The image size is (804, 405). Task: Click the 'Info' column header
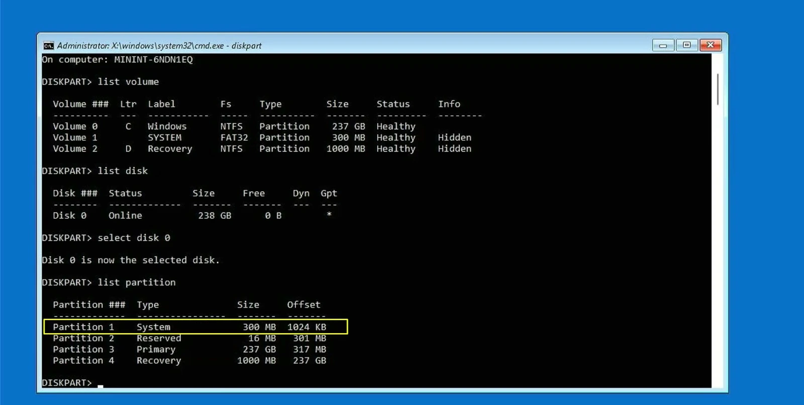coord(449,104)
